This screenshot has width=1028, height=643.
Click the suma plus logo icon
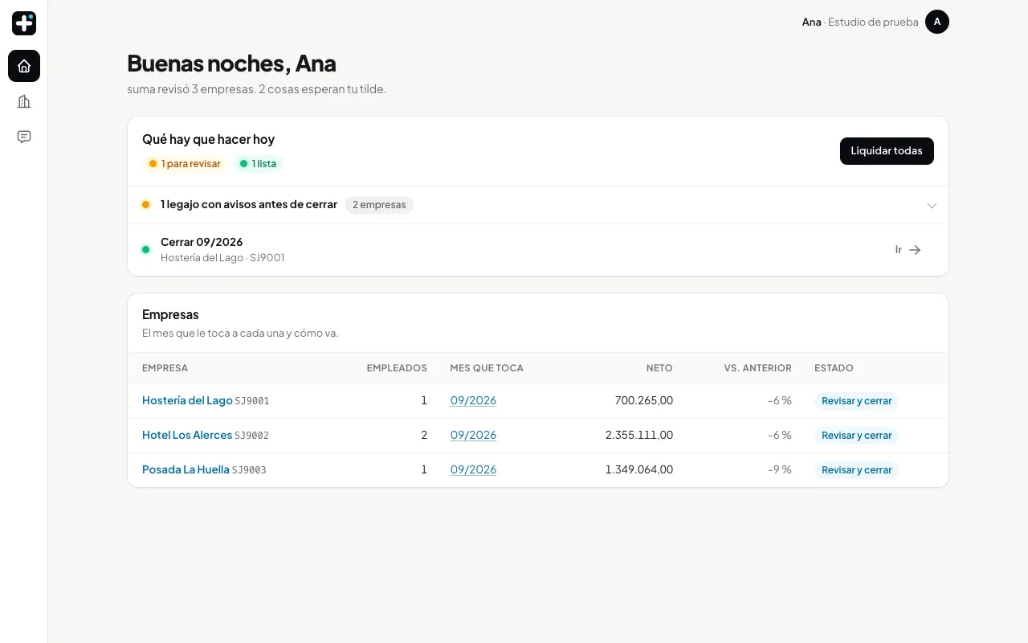tap(24, 23)
